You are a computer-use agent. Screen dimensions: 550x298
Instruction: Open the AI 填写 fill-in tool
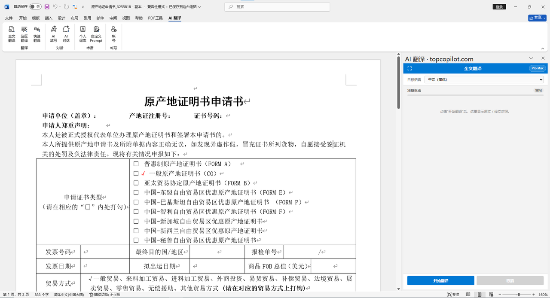[x=53, y=34]
